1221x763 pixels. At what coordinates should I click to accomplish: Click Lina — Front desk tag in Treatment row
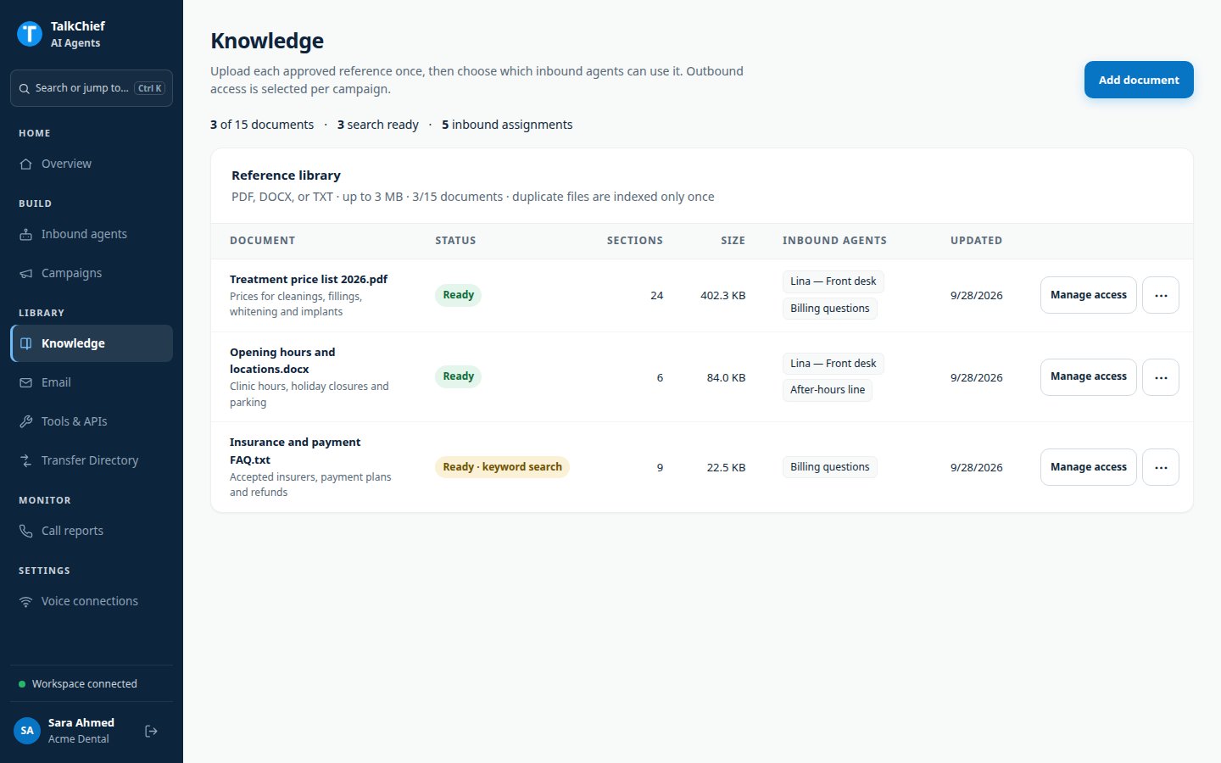click(833, 281)
